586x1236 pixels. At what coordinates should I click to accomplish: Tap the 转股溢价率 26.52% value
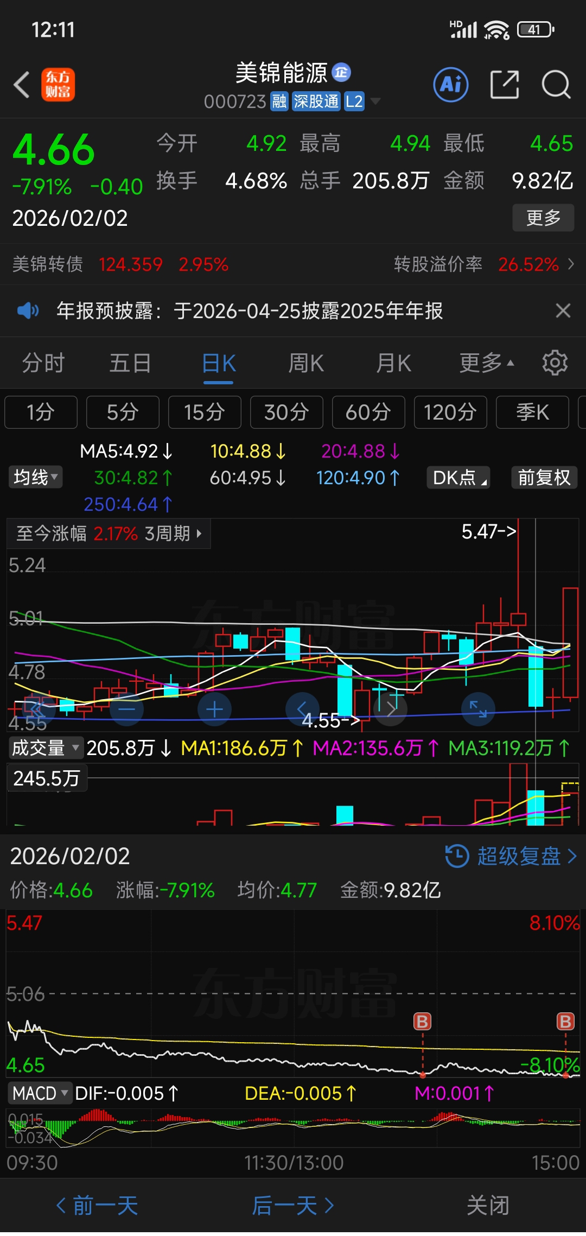pos(528,264)
